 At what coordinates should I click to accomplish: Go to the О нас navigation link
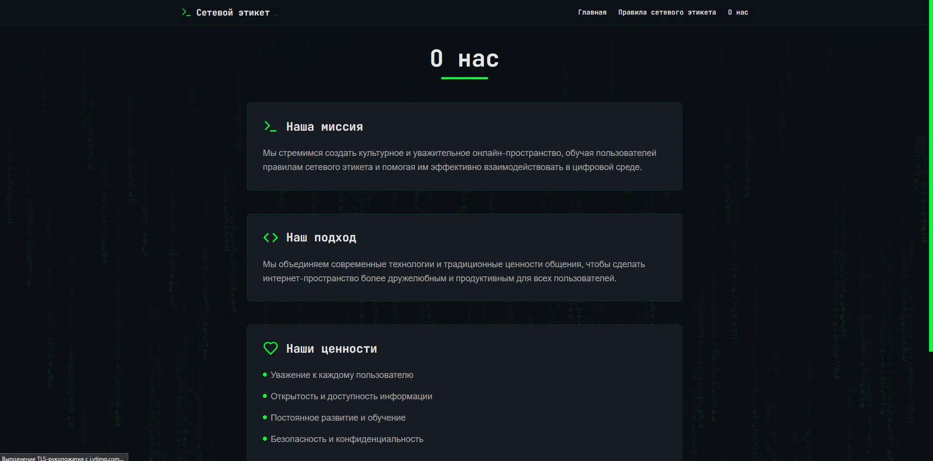click(738, 12)
